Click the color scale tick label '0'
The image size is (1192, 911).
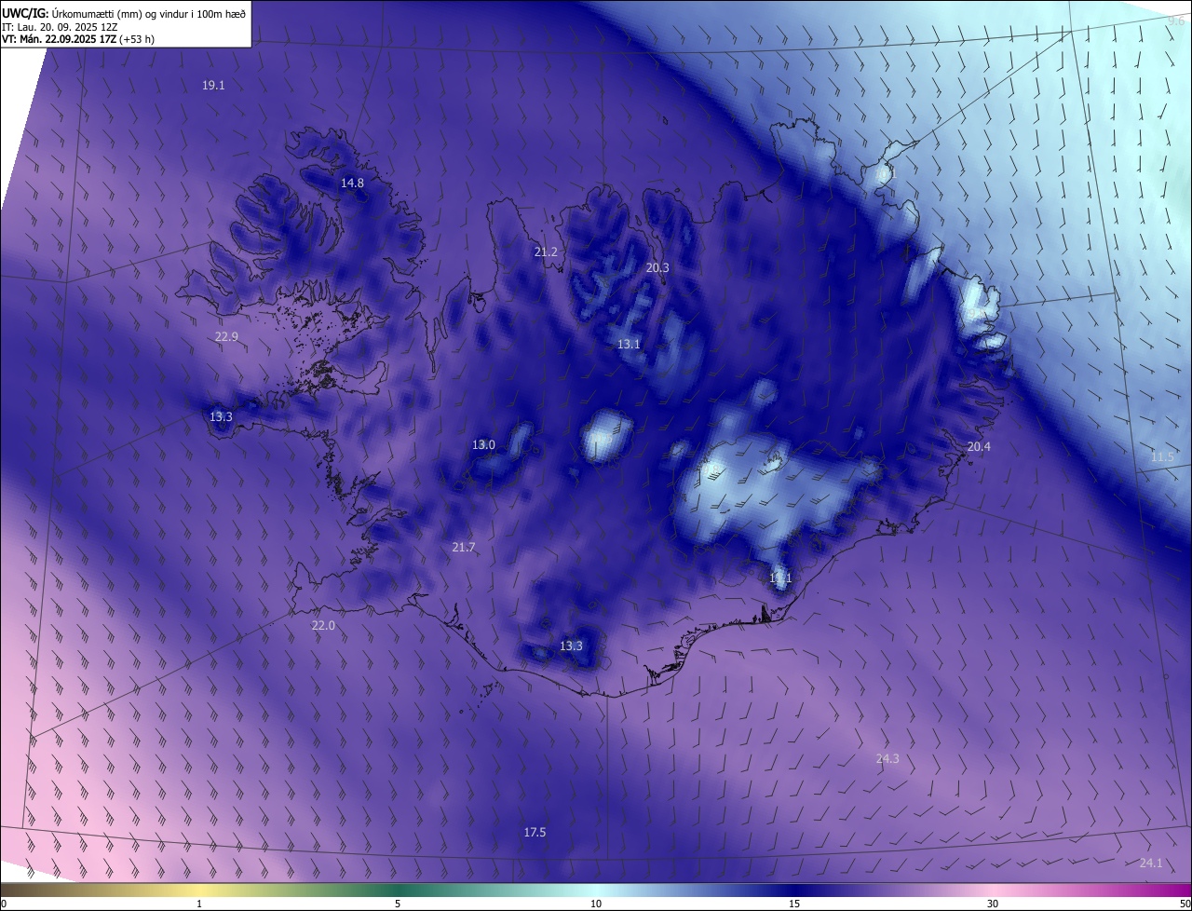coord(4,904)
